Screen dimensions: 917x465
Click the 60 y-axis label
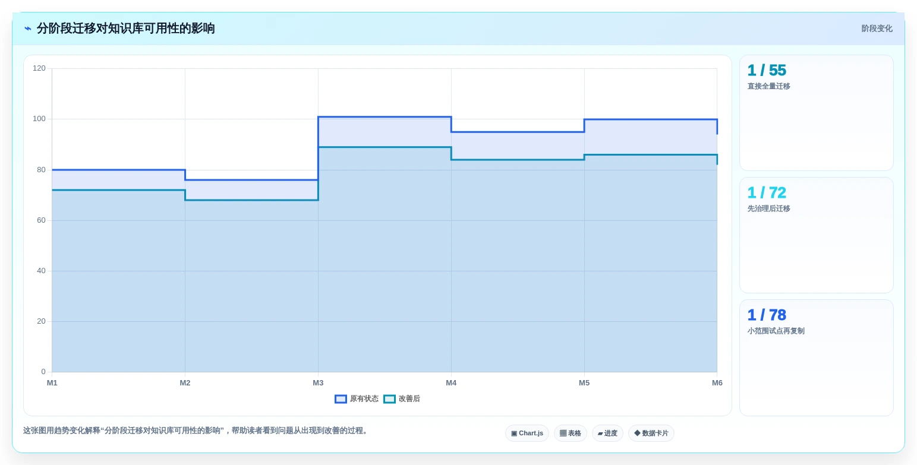click(x=41, y=220)
